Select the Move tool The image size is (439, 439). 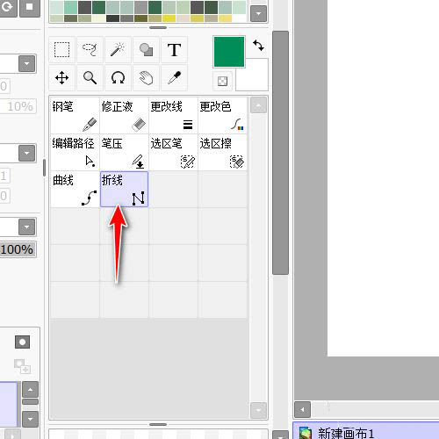click(x=61, y=78)
